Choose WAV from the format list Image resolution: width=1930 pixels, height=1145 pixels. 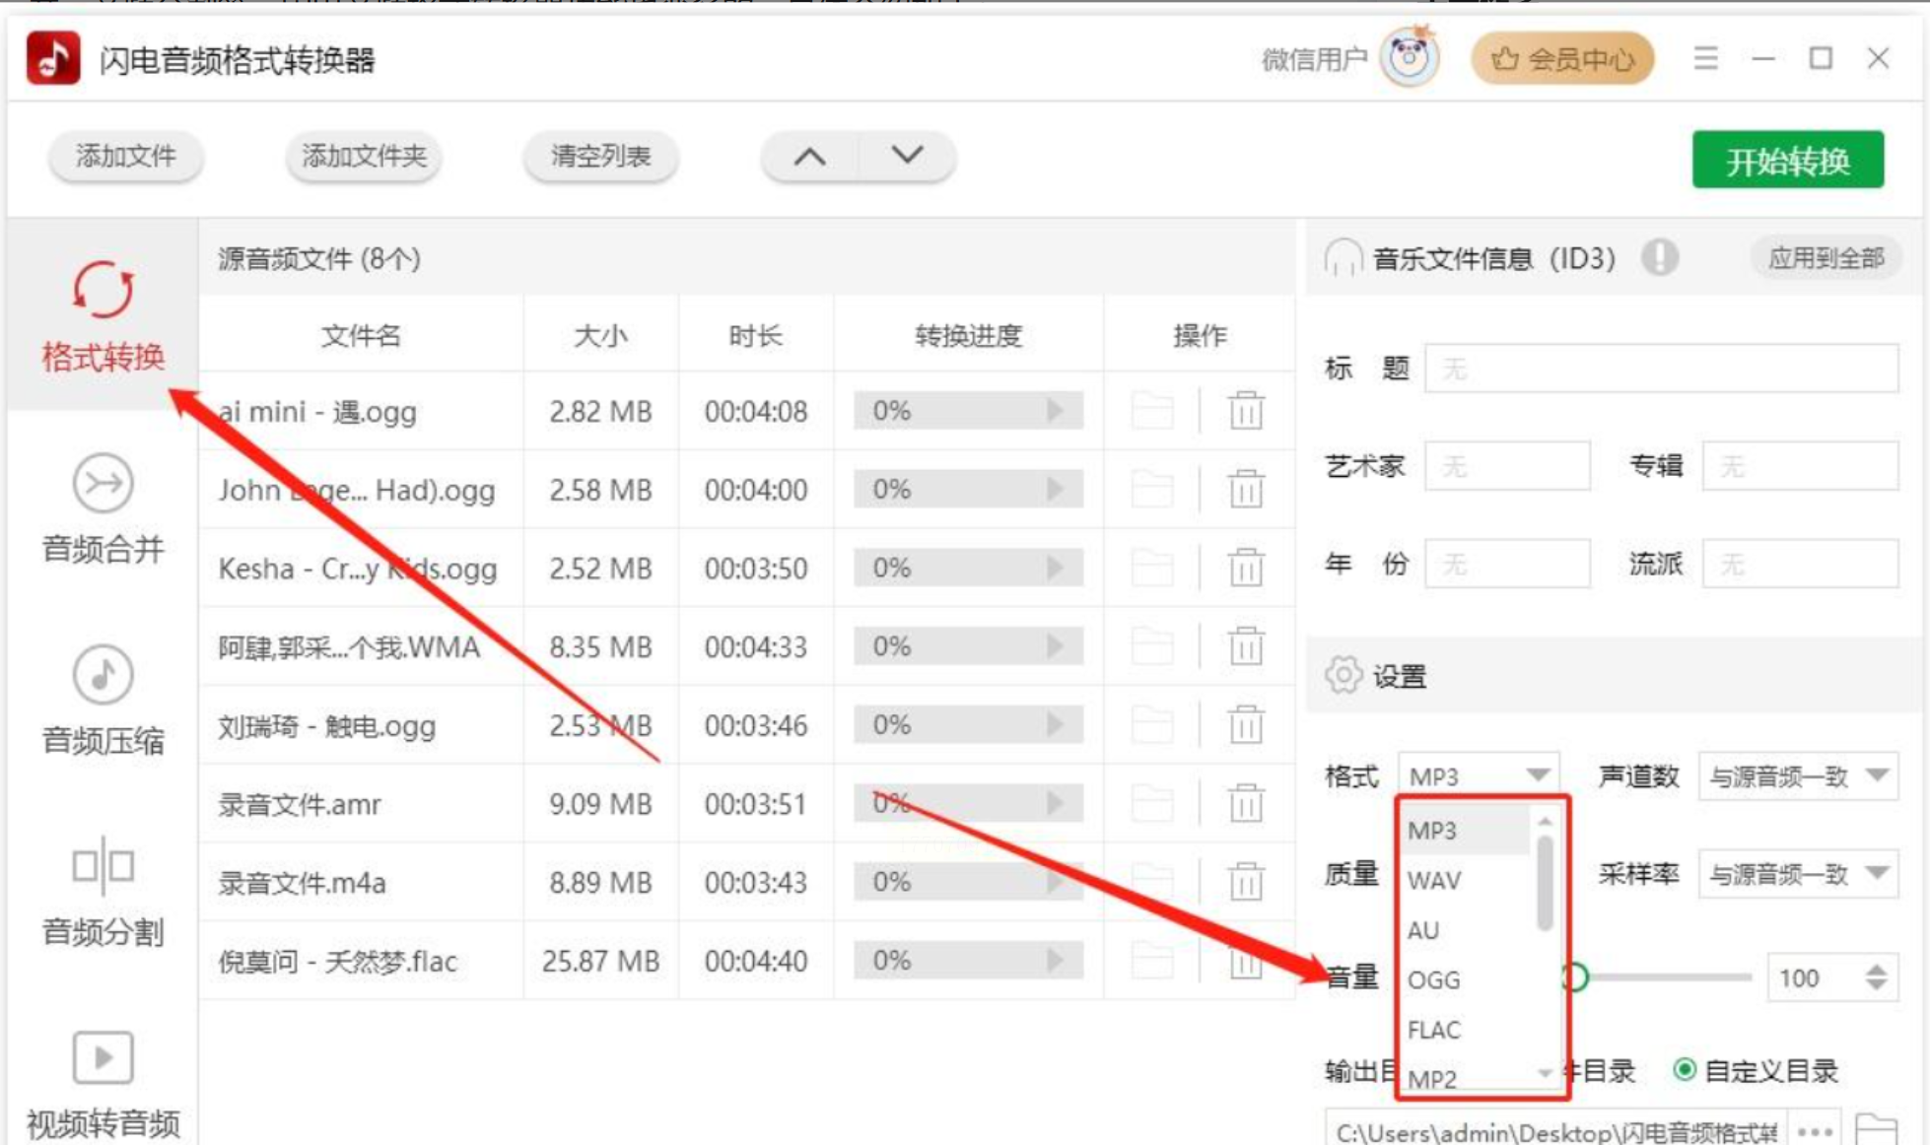[1434, 880]
